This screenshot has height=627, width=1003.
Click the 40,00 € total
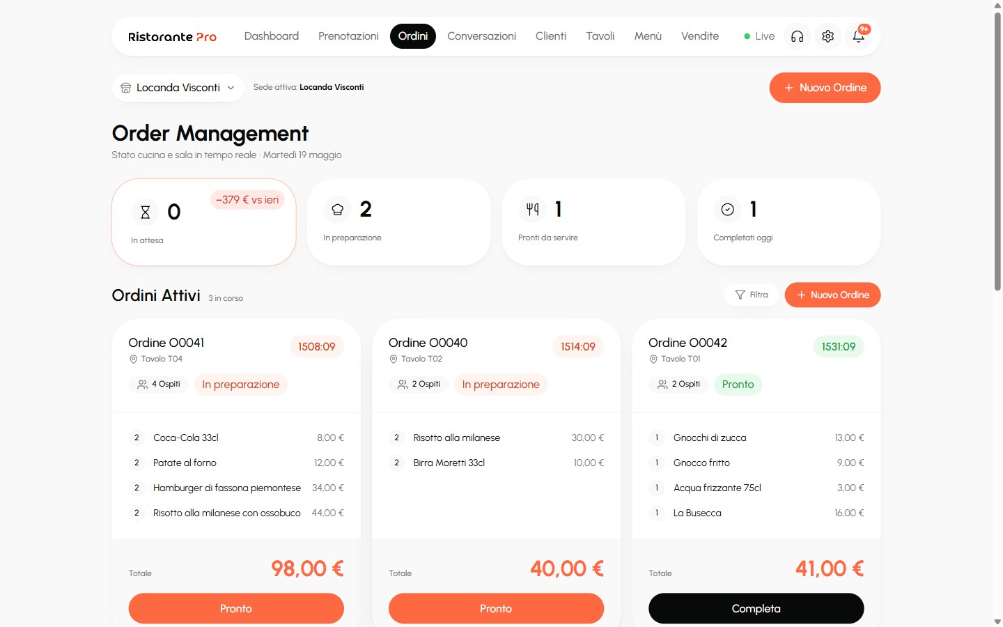pos(567,568)
